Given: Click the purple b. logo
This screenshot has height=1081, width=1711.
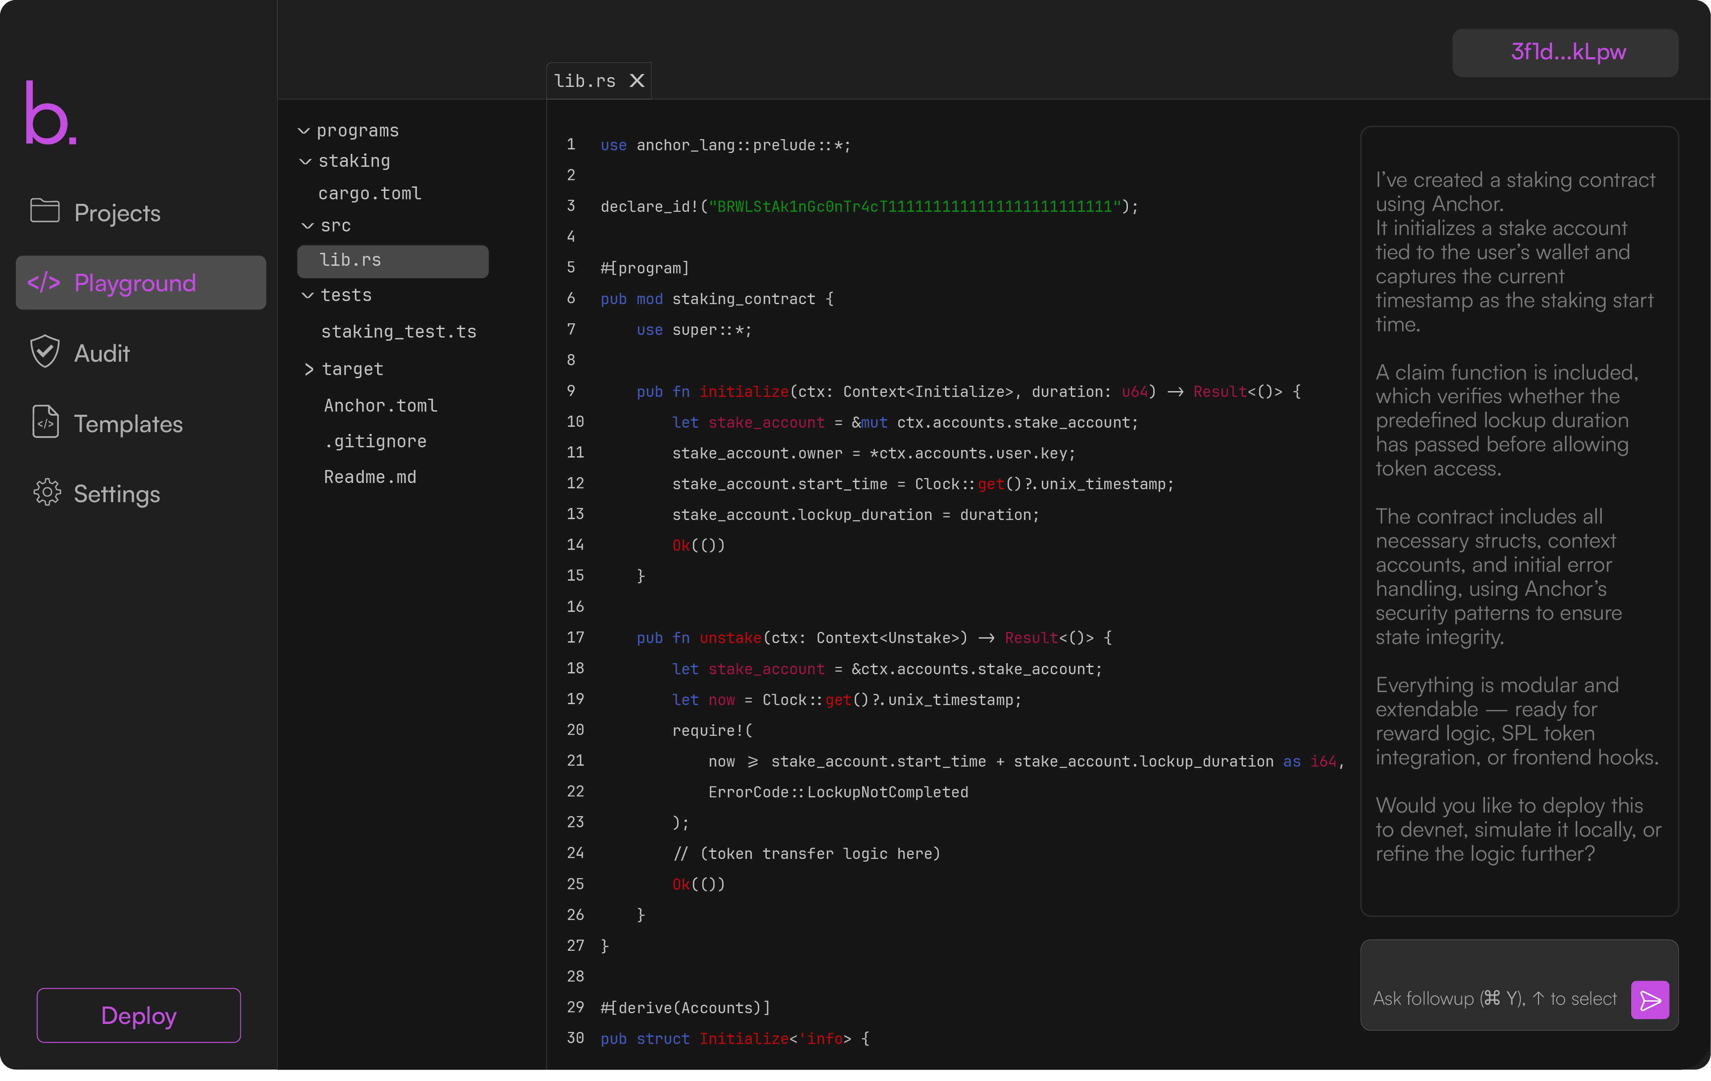Looking at the screenshot, I should [51, 112].
